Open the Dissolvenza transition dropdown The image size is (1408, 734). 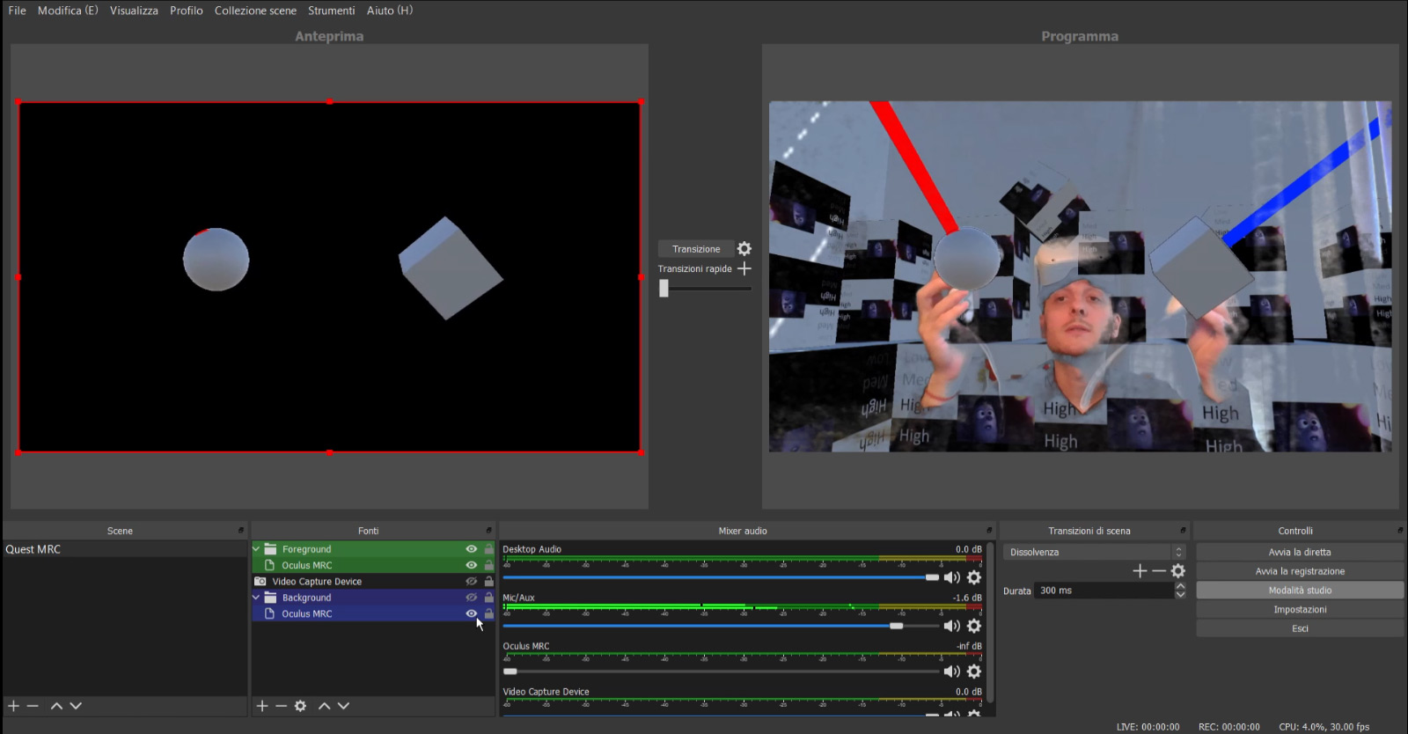pyautogui.click(x=1095, y=552)
